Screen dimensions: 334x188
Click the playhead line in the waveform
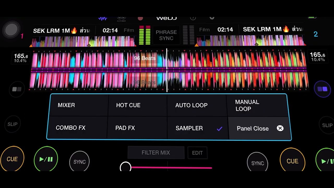point(167,70)
